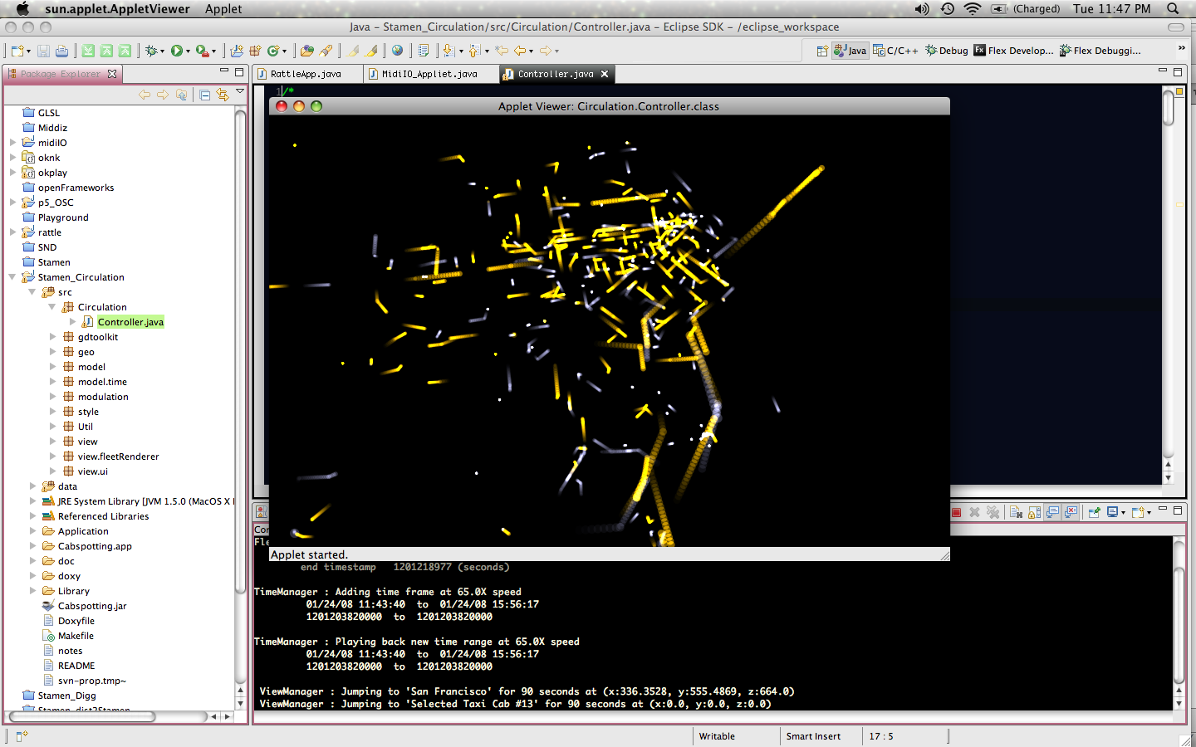Toggle show console on standard output change
The height and width of the screenshot is (747, 1196).
click(x=1053, y=512)
